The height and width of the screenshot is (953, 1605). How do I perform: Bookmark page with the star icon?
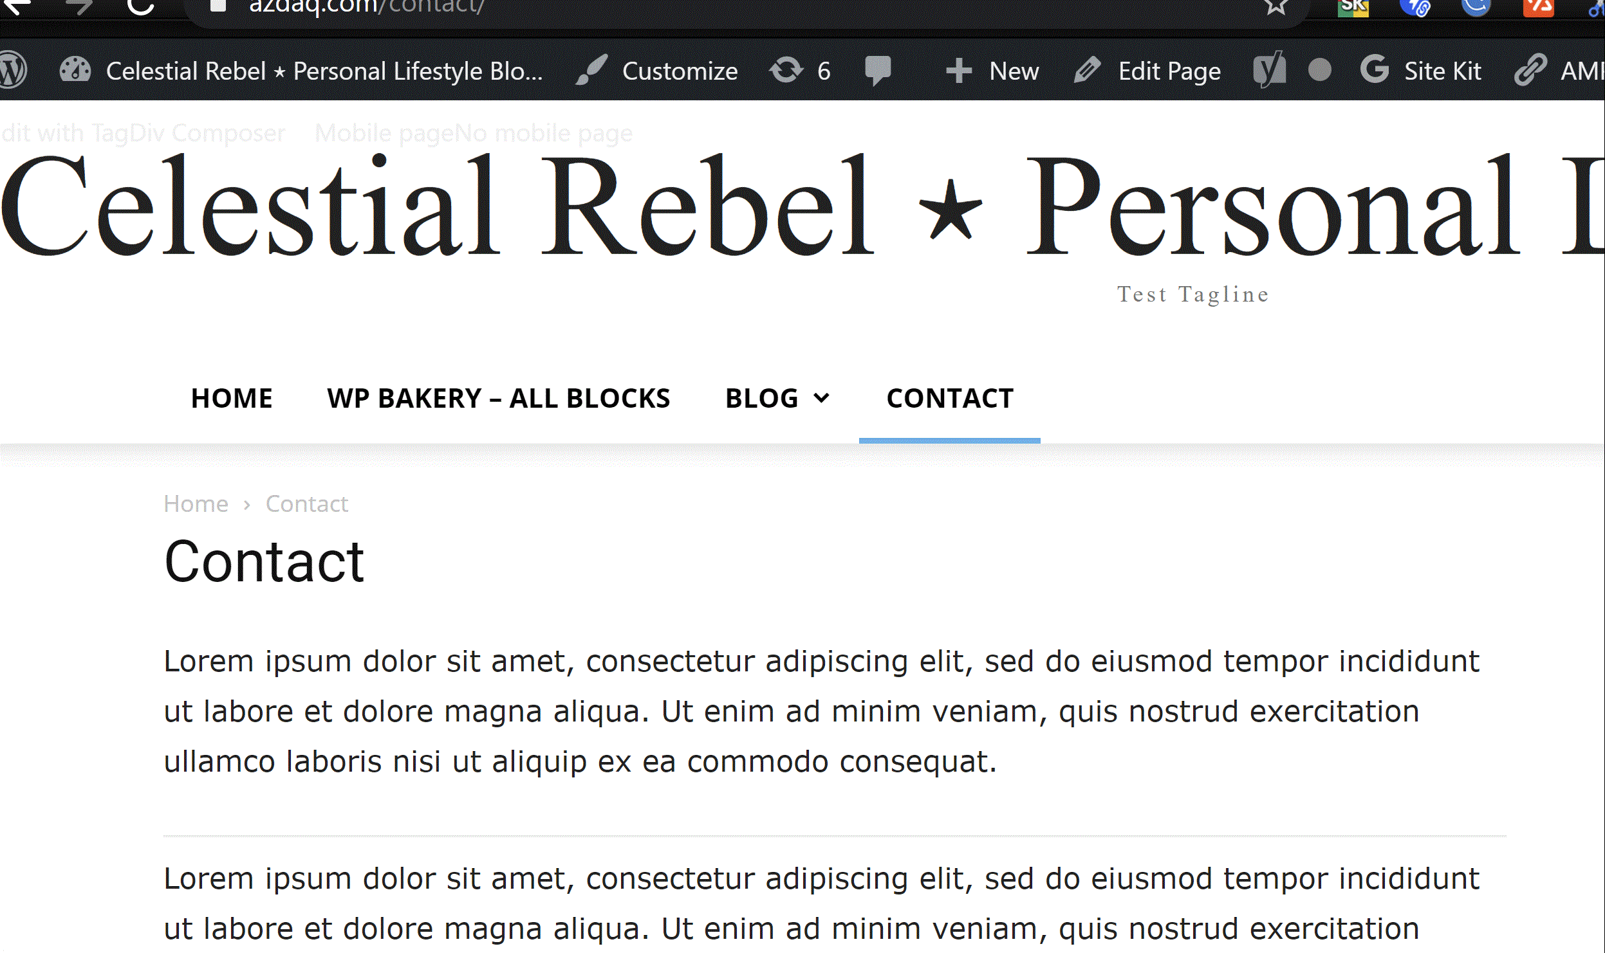1276,6
